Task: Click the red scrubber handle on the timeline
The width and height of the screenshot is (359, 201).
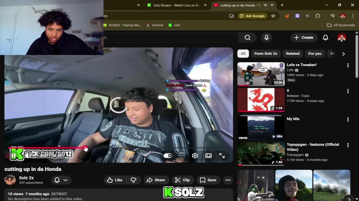Action: click(85, 148)
